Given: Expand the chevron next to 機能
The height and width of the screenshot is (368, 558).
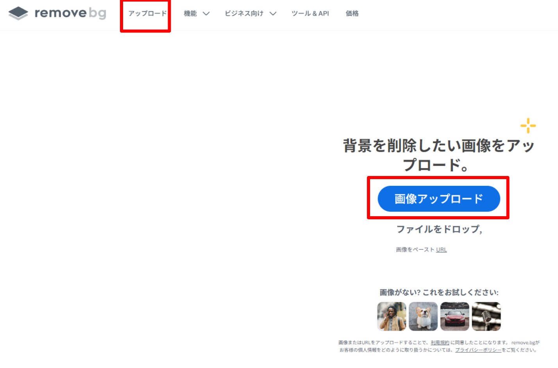Looking at the screenshot, I should tap(206, 14).
